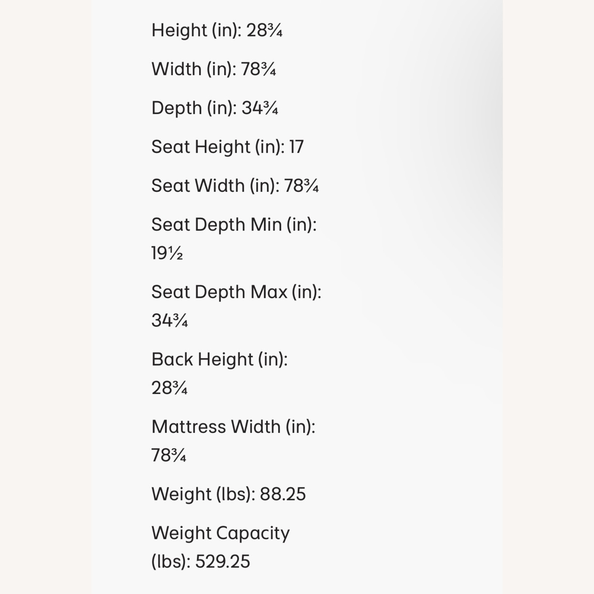Click the "Weight (lbs): 88.25" line

click(x=229, y=494)
